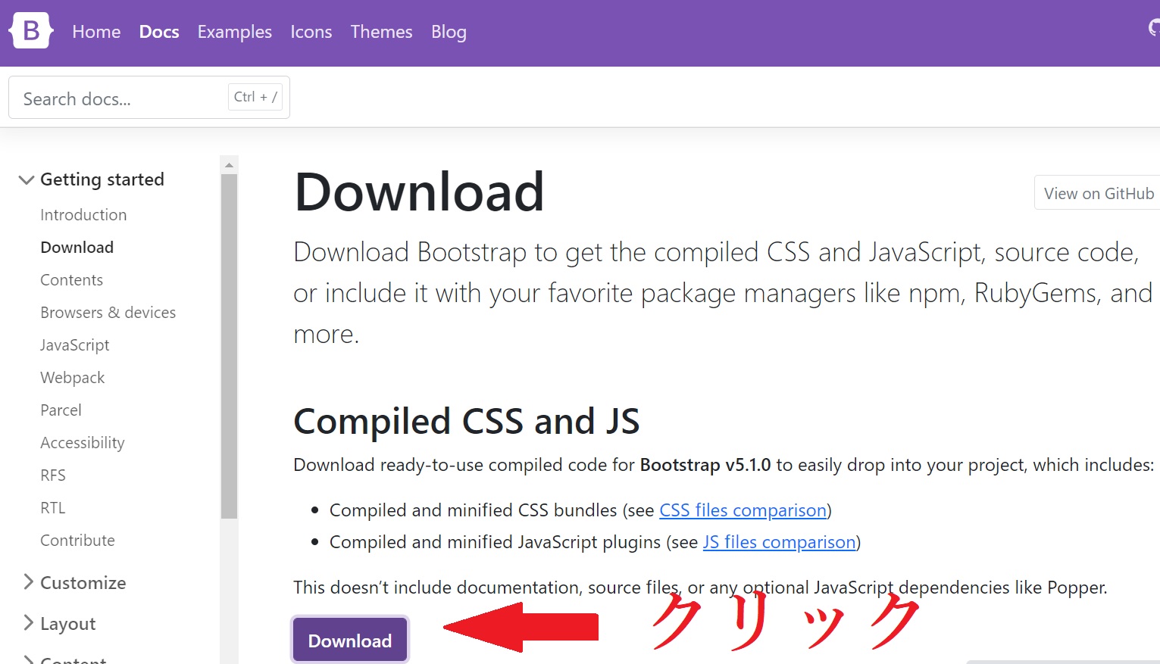The image size is (1160, 664).
Task: Click the sidebar scrollbar up arrow
Action: [x=229, y=164]
